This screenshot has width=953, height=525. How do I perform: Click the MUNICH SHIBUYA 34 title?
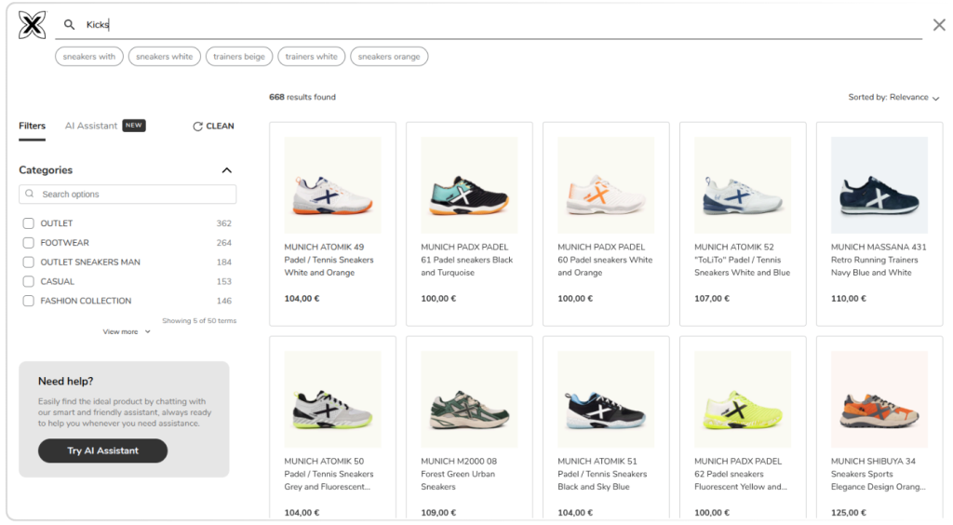(879, 474)
